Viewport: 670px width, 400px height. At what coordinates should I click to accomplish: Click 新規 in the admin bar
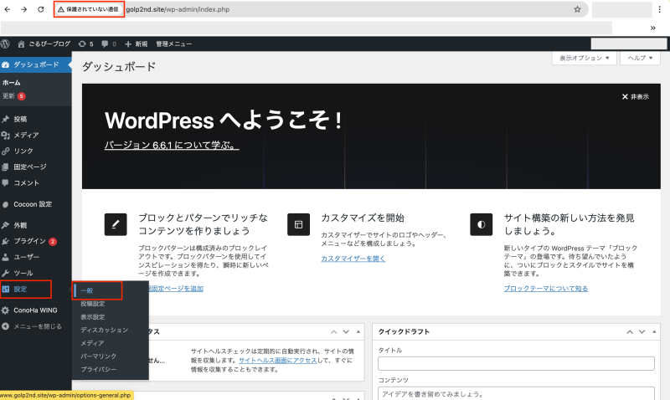click(136, 44)
